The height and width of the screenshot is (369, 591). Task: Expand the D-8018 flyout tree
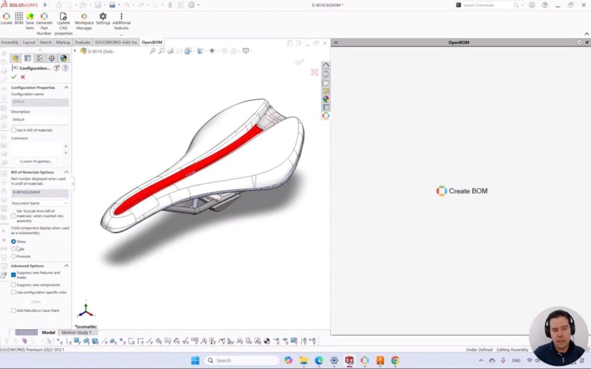point(75,51)
